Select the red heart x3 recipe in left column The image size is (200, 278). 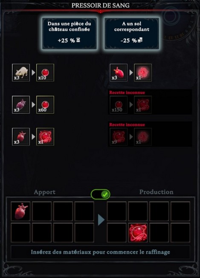tap(21, 137)
